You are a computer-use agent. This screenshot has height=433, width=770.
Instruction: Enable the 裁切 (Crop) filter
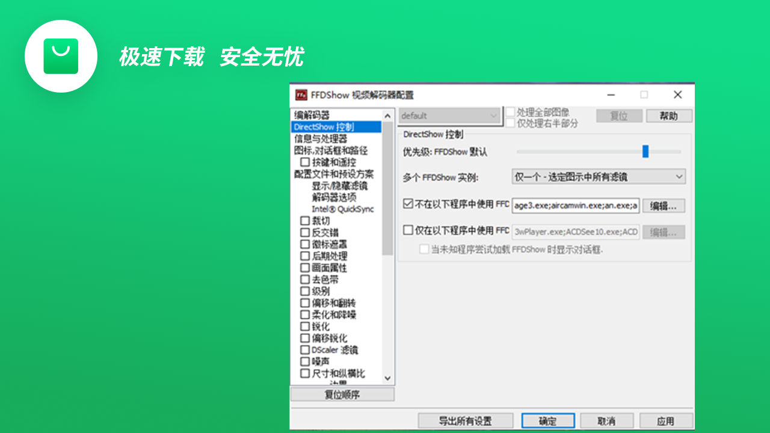click(x=305, y=221)
